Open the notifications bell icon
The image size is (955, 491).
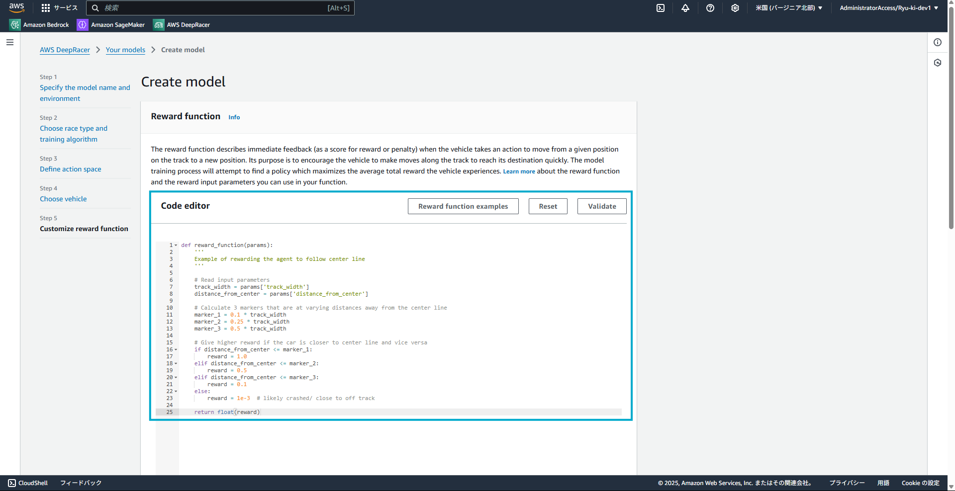(685, 8)
